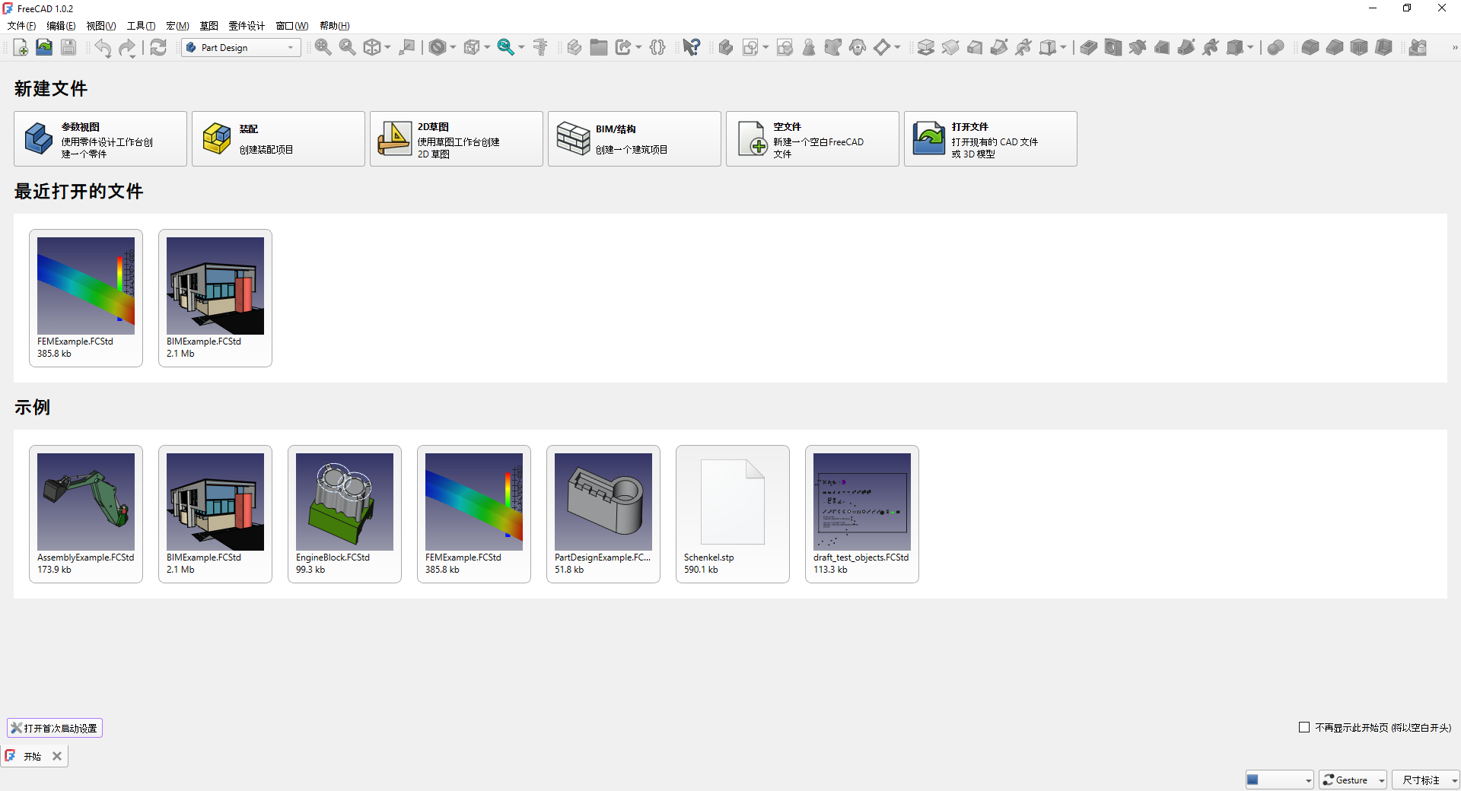Open the 帮助(H) menu
Image resolution: width=1461 pixels, height=791 pixels.
334,26
